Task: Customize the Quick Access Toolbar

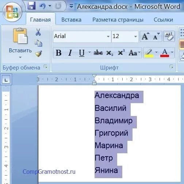Action: point(71,6)
